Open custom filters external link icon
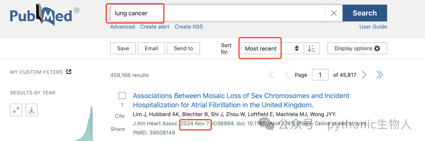The image size is (425, 141). click(69, 72)
